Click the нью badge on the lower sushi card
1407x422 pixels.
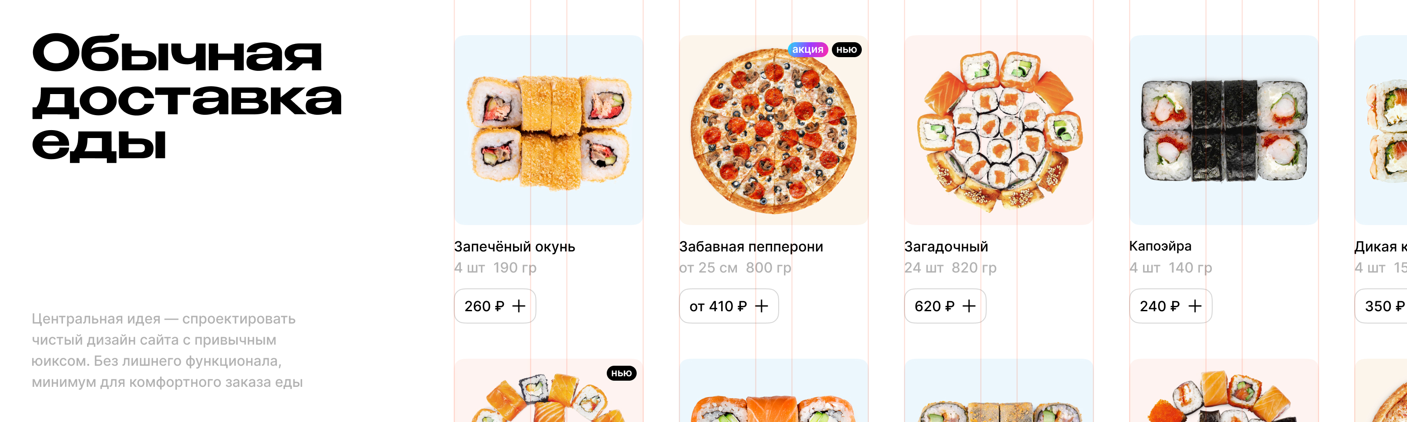tap(621, 373)
